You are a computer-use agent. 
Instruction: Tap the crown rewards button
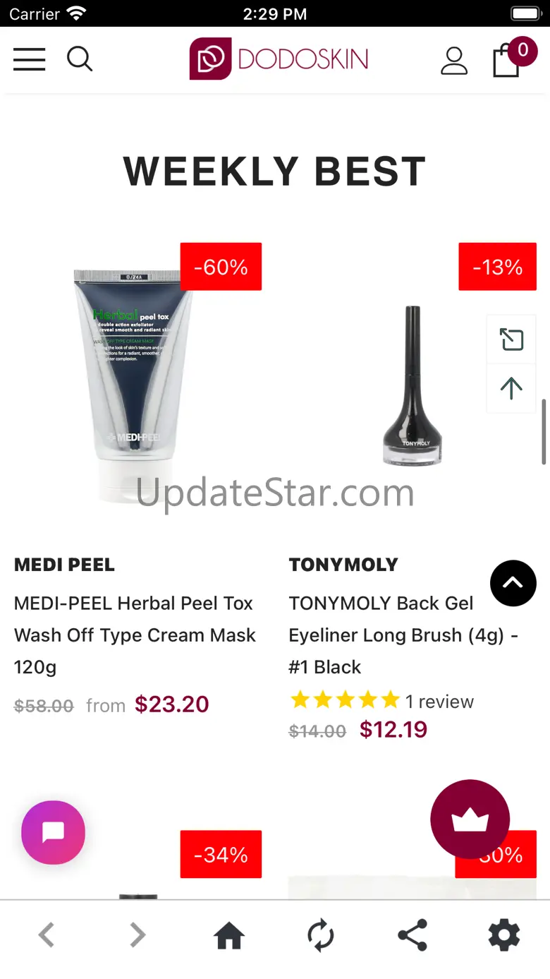[470, 819]
